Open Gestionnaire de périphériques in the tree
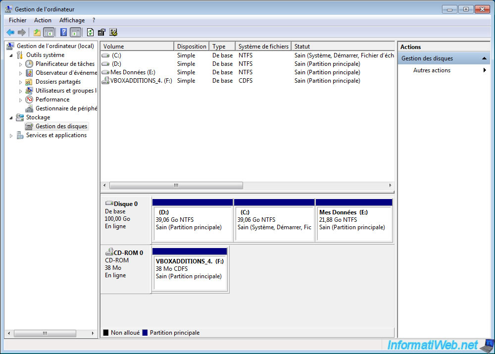495x354 pixels. click(66, 108)
